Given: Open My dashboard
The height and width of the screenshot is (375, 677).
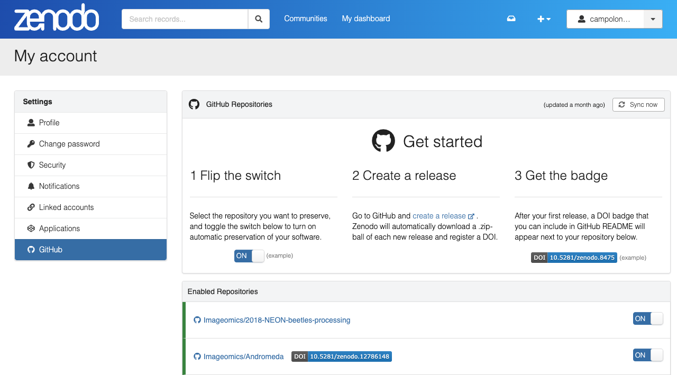Looking at the screenshot, I should 366,19.
